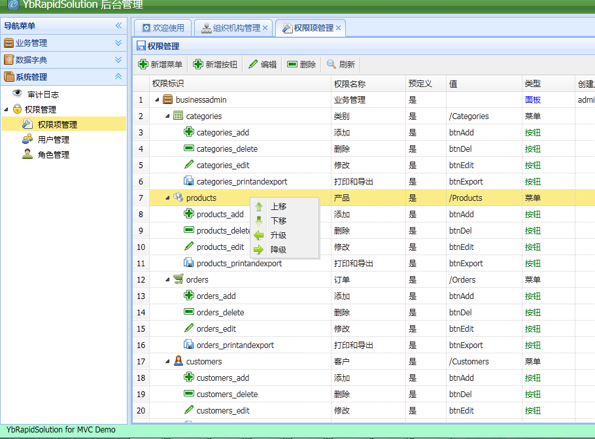Collapse the 系统管理 accordion section

tap(118, 77)
